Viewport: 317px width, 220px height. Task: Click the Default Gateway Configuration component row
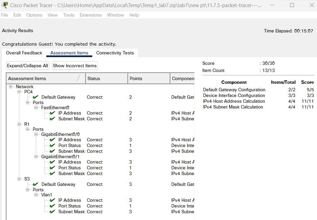[259, 90]
